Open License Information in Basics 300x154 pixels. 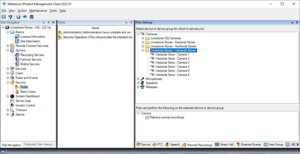pos(32,37)
